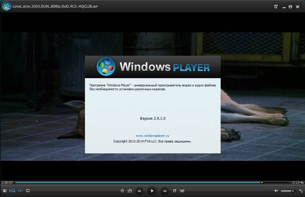Skip to next track
305x197 pixels.
pyautogui.click(x=165, y=191)
